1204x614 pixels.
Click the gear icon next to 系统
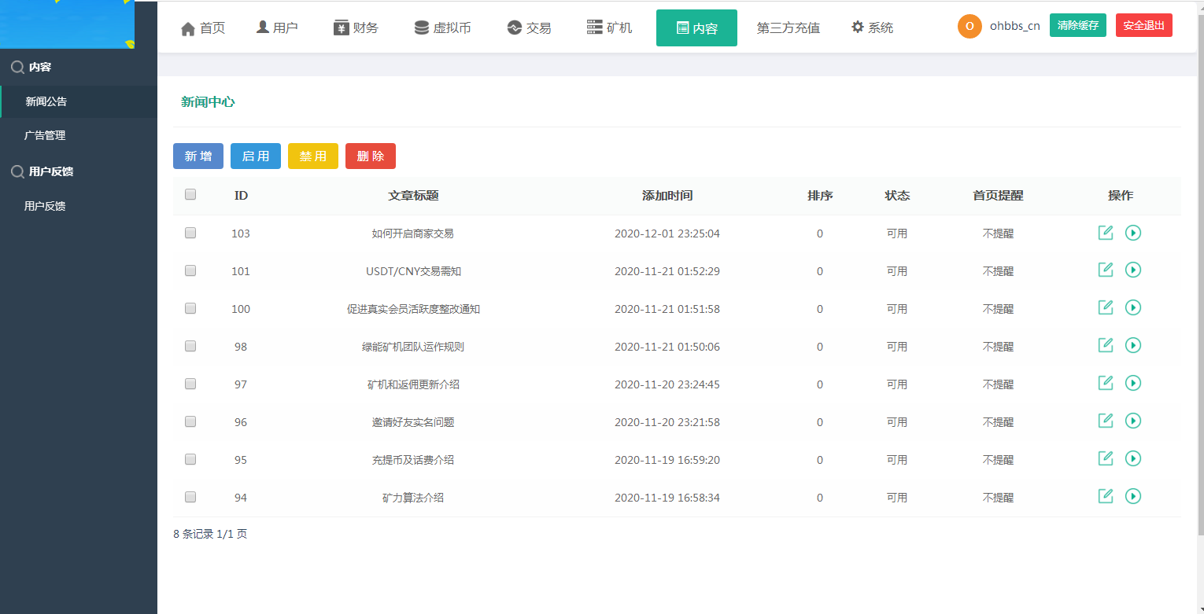[x=857, y=26]
